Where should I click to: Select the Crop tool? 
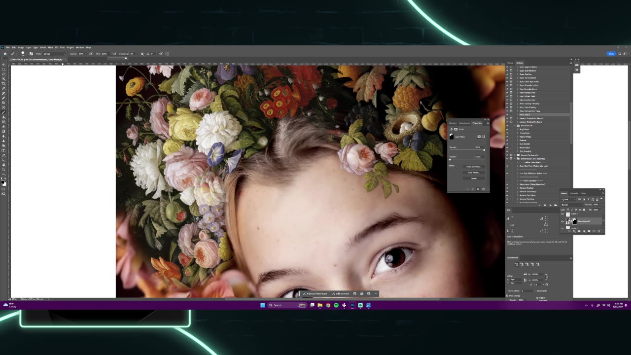pyautogui.click(x=3, y=83)
